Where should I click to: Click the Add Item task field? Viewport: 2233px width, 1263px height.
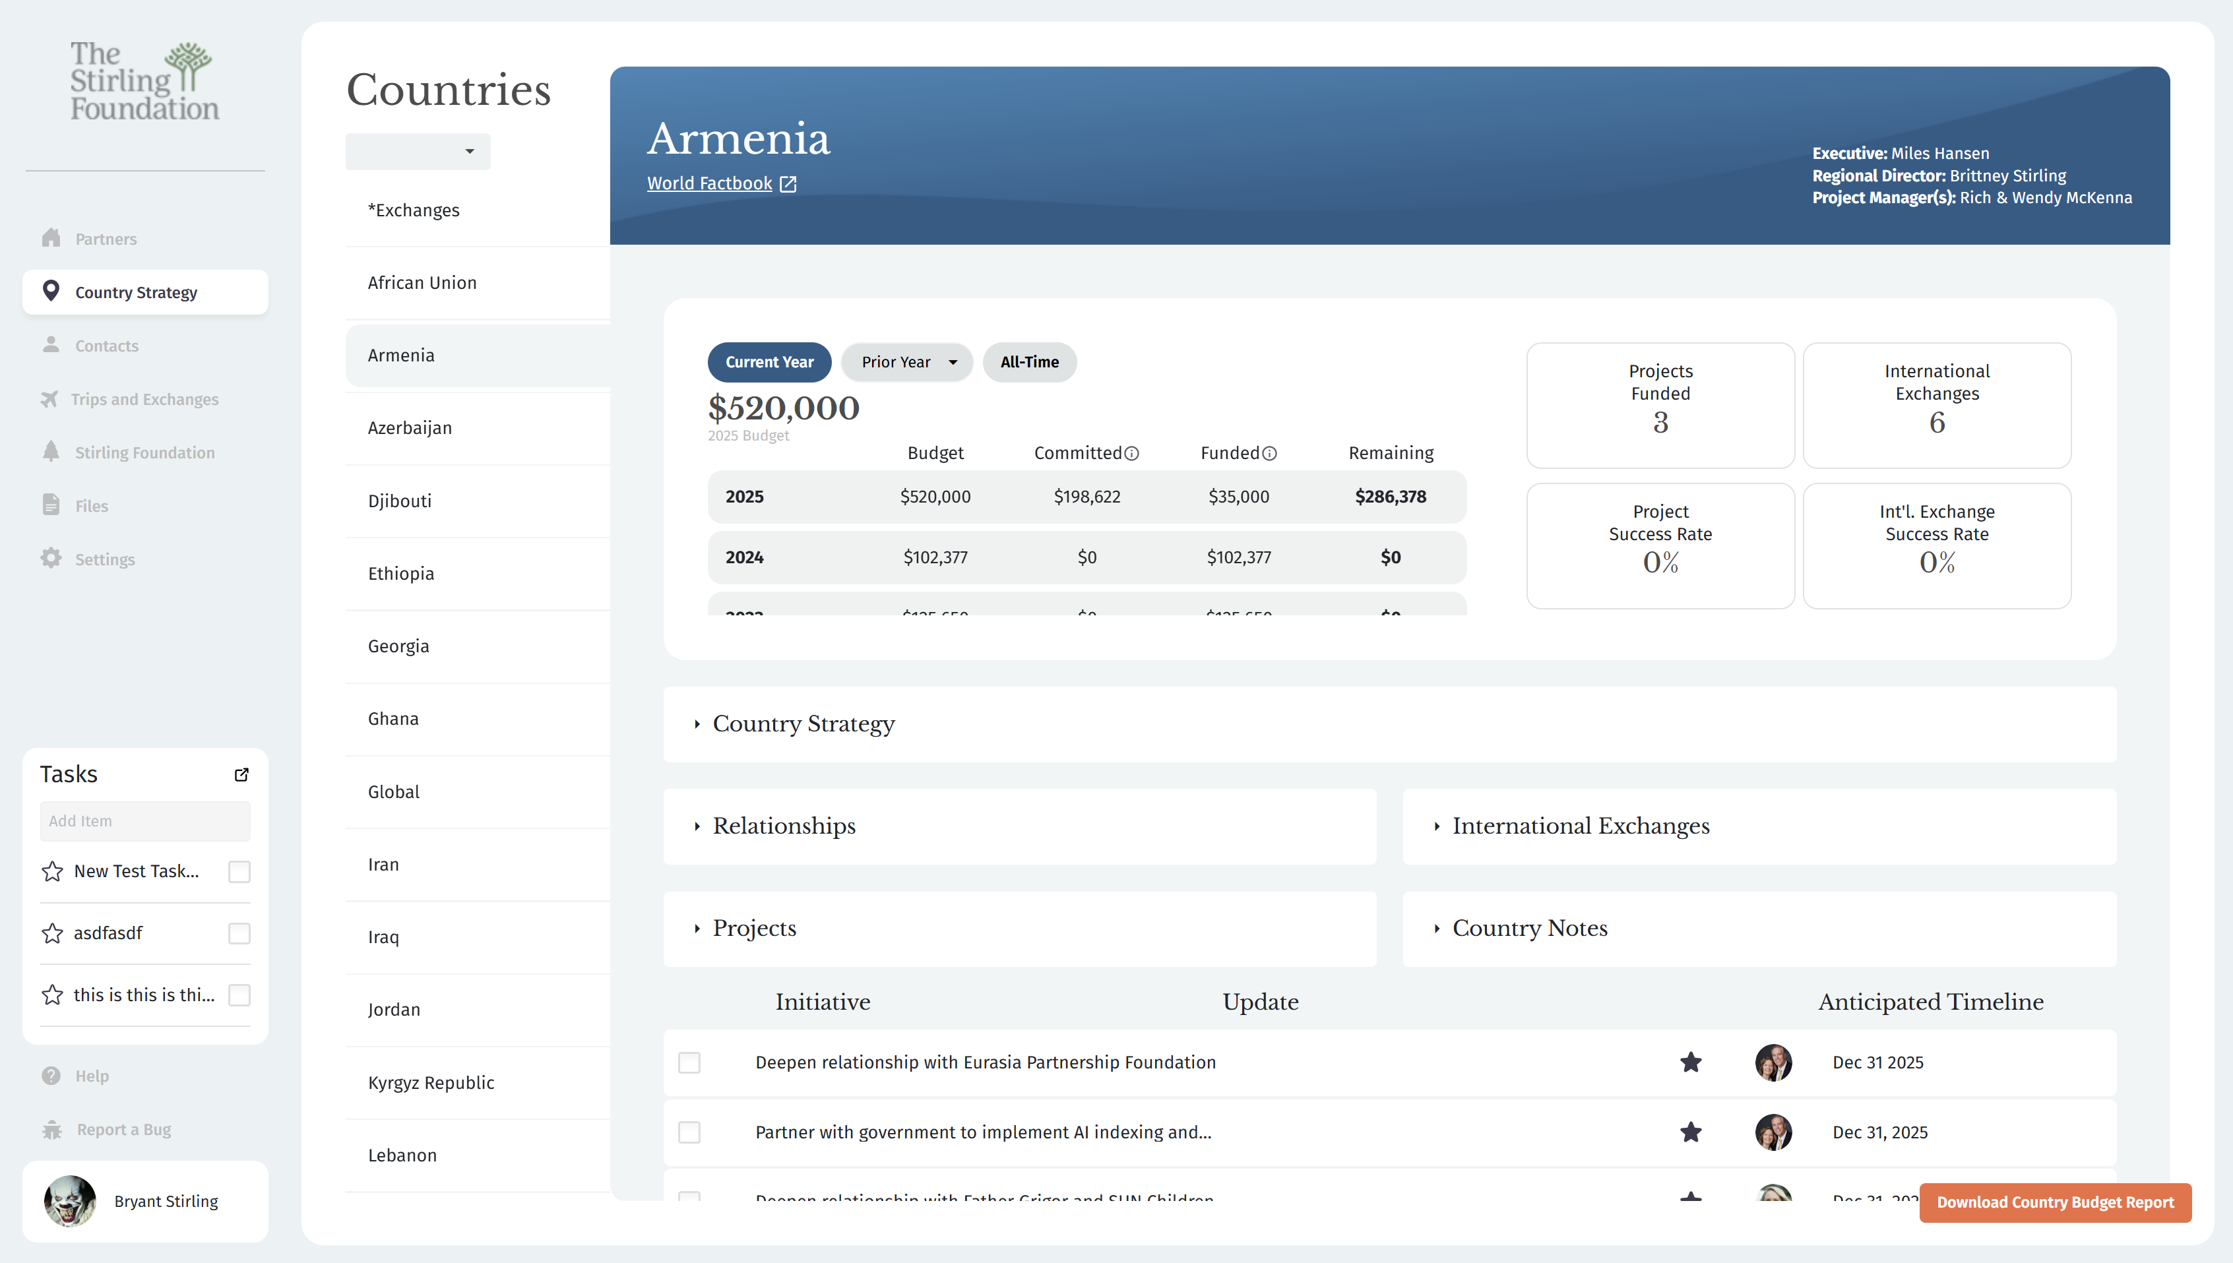point(145,820)
